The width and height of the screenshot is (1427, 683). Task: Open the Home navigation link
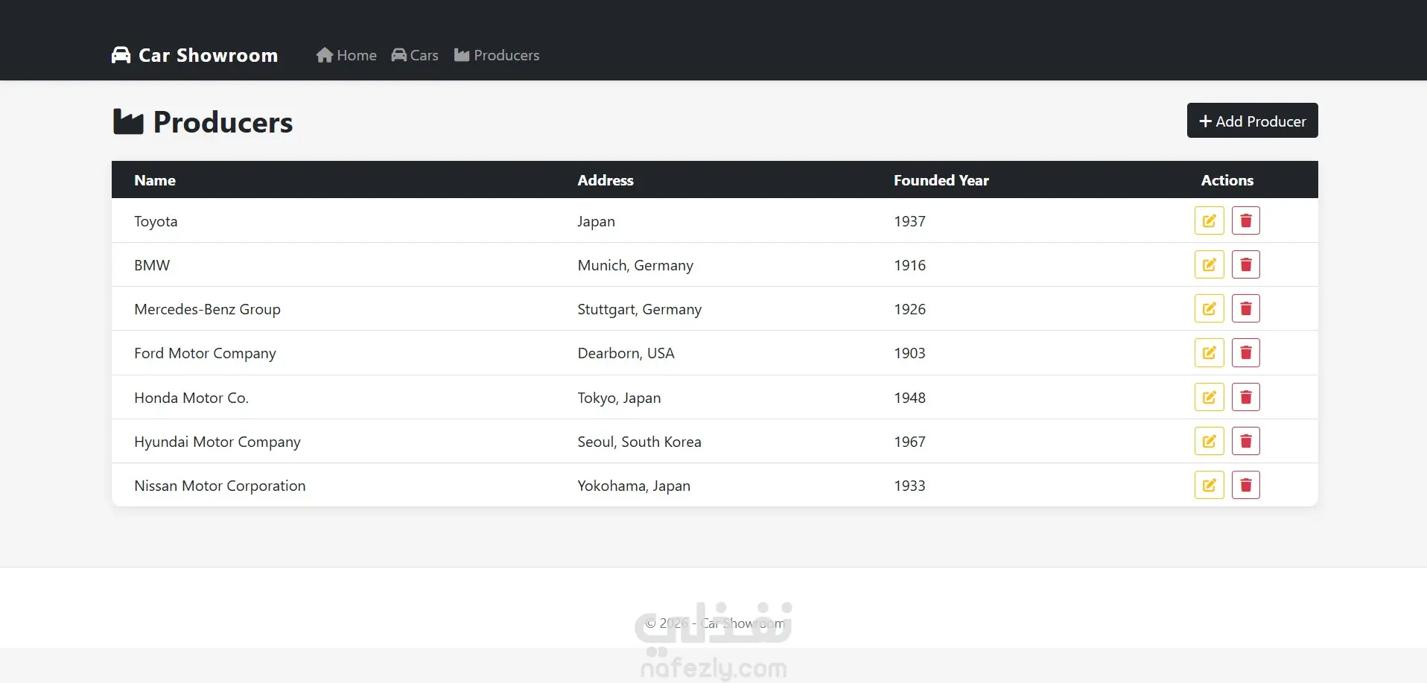click(x=346, y=55)
